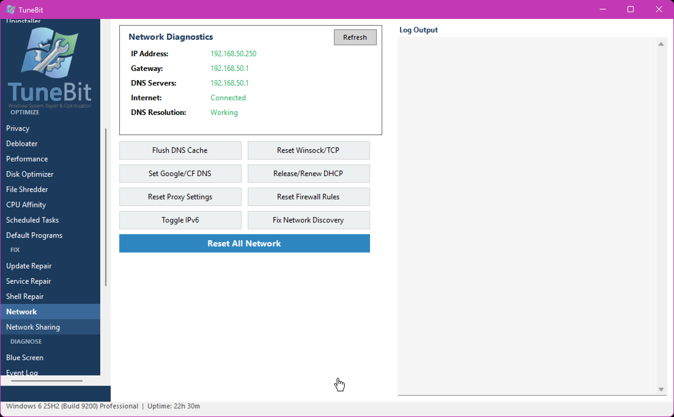This screenshot has width=674, height=417.
Task: Open Network Sharing page
Action: [x=50, y=327]
